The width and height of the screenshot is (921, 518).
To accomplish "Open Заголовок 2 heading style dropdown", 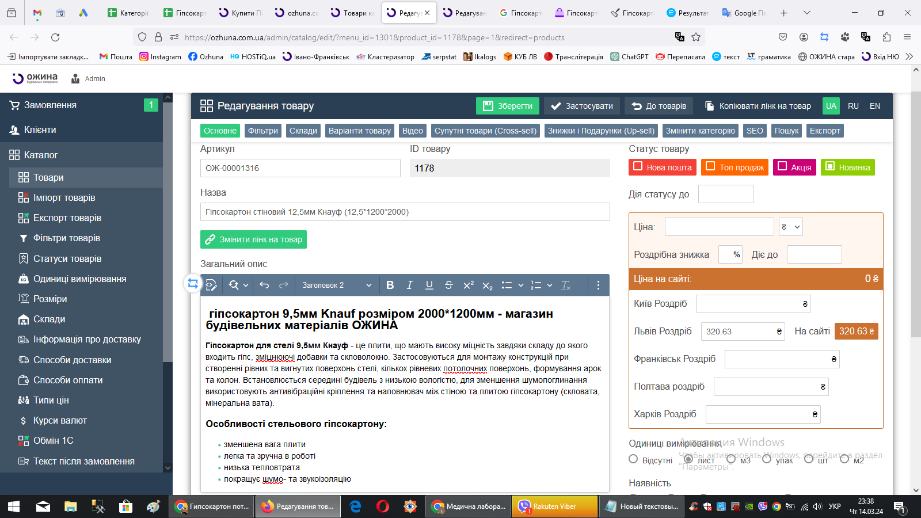I will [x=337, y=285].
